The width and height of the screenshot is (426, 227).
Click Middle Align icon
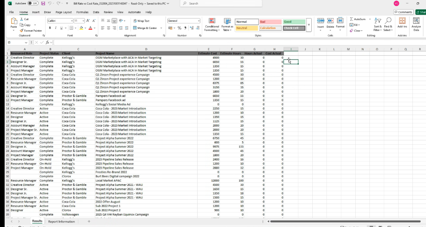coord(108,20)
